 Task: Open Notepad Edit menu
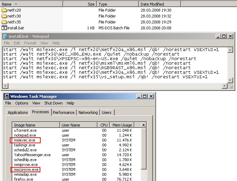(x=17, y=43)
